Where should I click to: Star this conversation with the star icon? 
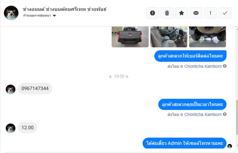pyautogui.click(x=182, y=13)
